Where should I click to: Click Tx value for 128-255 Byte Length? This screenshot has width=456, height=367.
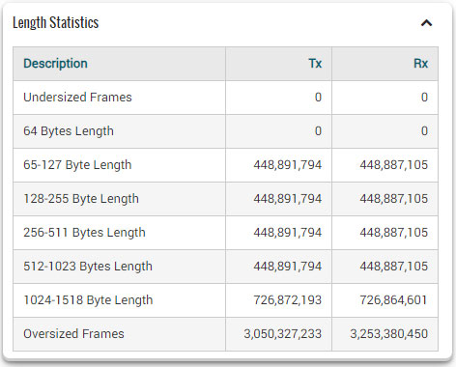point(288,199)
